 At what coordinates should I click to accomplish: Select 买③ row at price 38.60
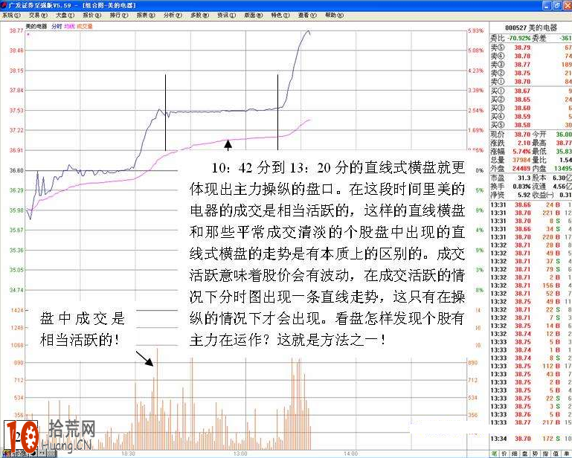[531, 108]
